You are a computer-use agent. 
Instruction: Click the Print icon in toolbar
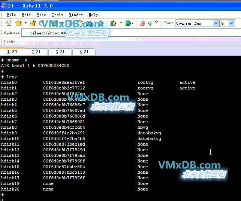101,23
